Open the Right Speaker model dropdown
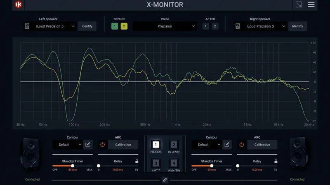Viewport: 330px width, 185px height. [260, 26]
